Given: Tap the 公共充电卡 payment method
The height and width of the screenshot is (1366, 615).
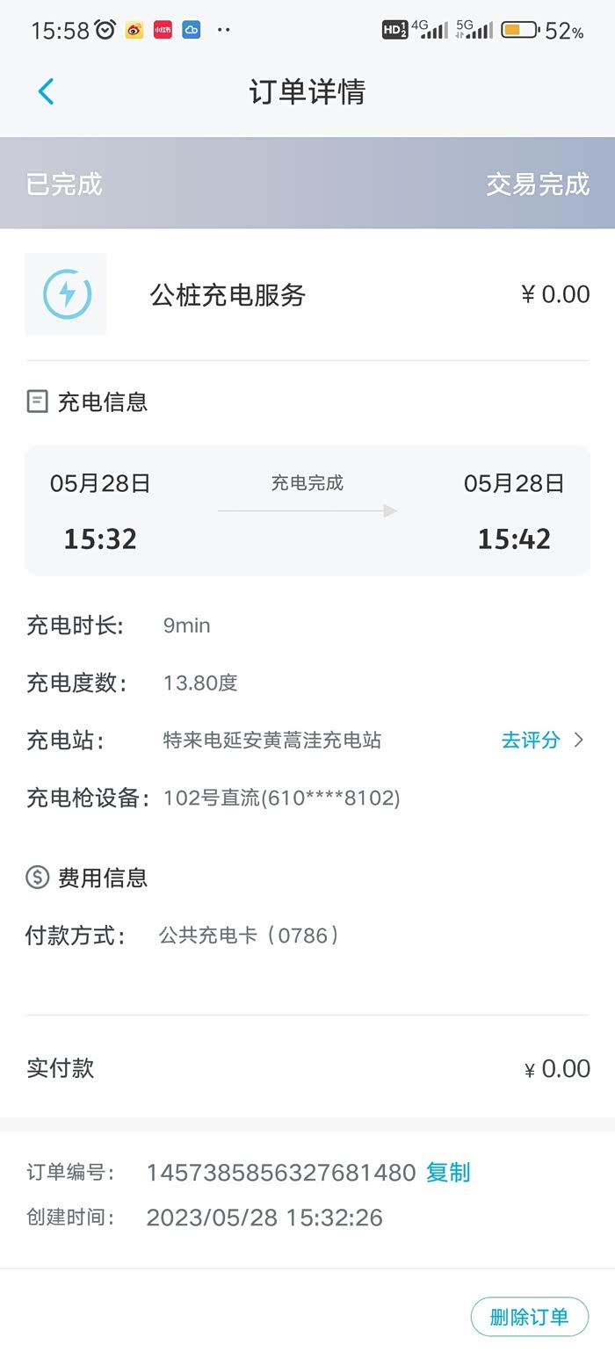Looking at the screenshot, I should pyautogui.click(x=250, y=936).
